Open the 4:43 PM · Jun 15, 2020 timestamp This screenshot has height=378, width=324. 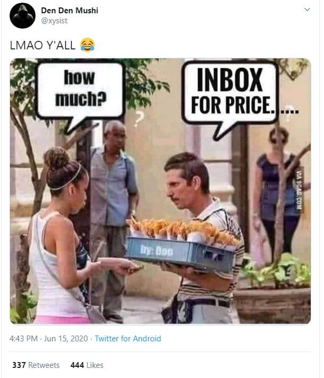pos(49,338)
